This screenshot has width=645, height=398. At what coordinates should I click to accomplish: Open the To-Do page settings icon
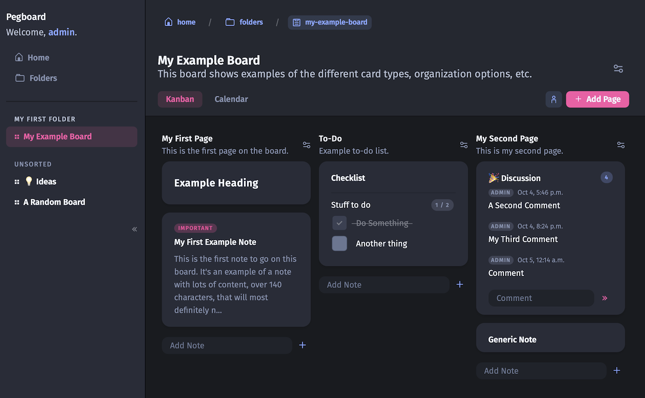click(464, 145)
